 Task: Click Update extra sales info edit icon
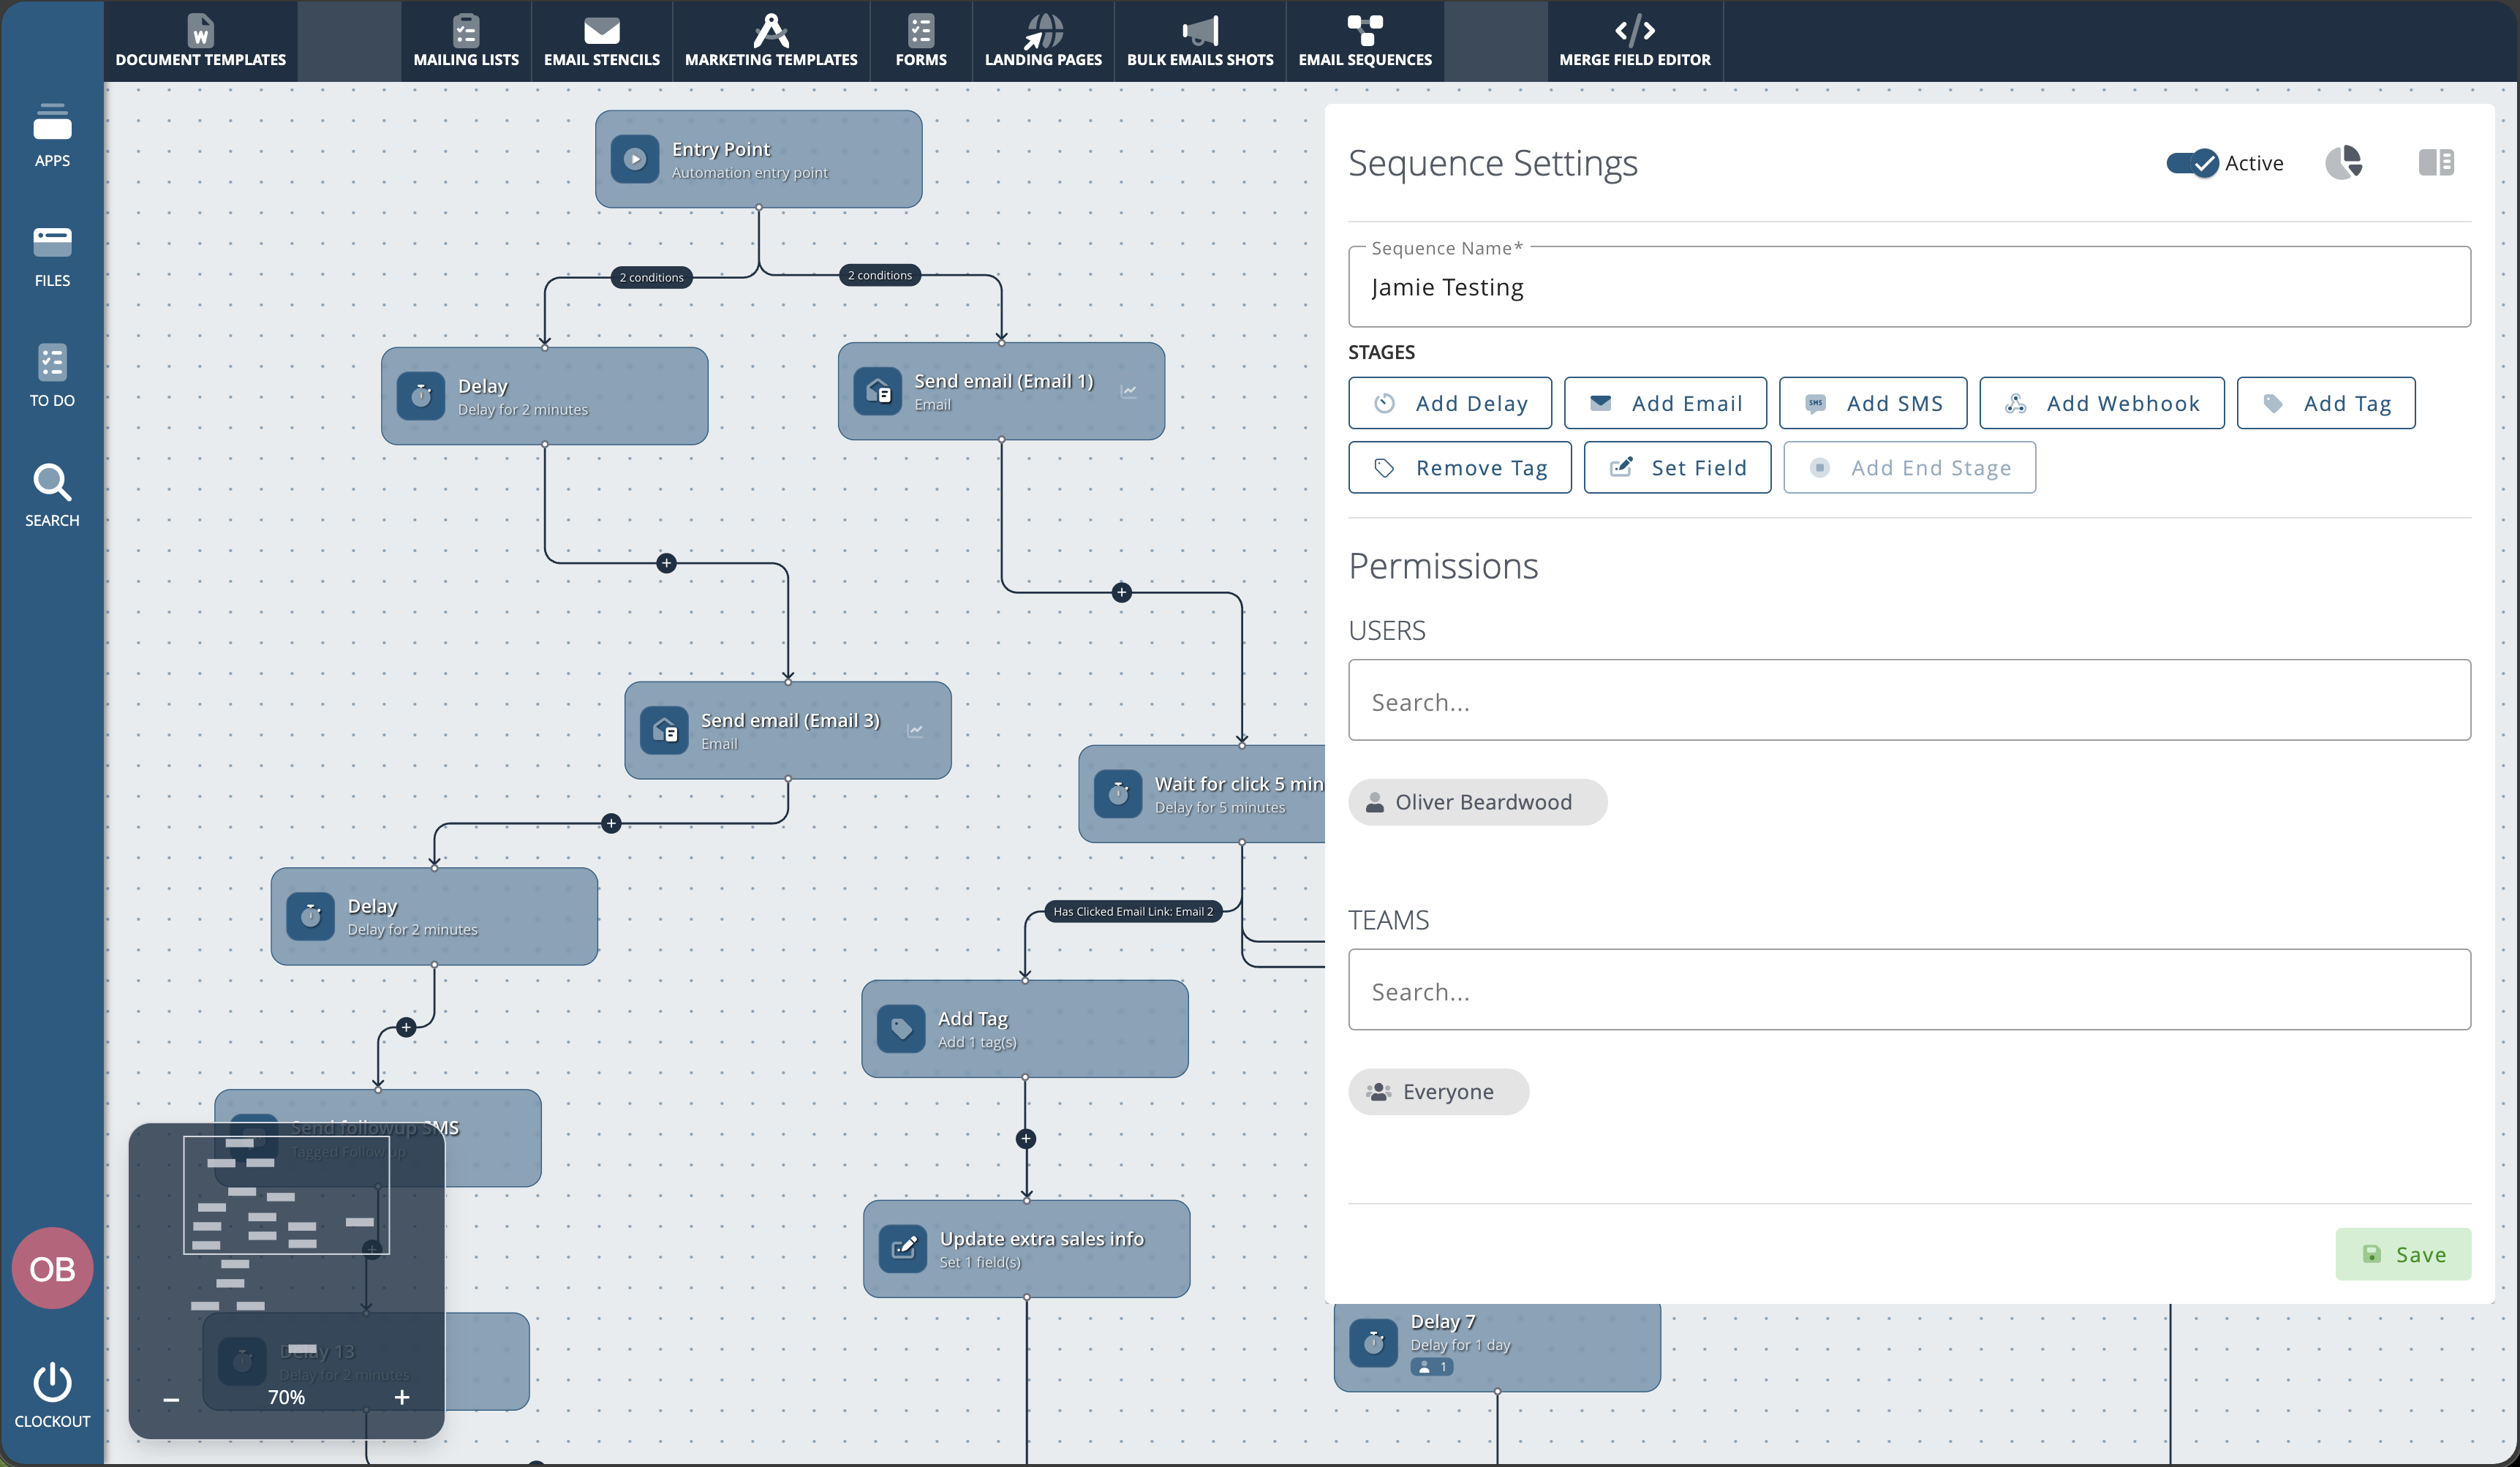pos(903,1249)
